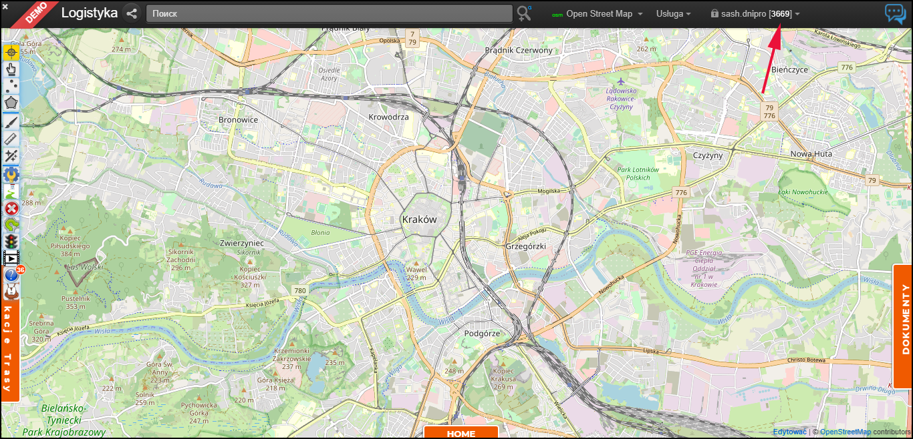Click the magnifier search icon
913x439 pixels.
[523, 13]
